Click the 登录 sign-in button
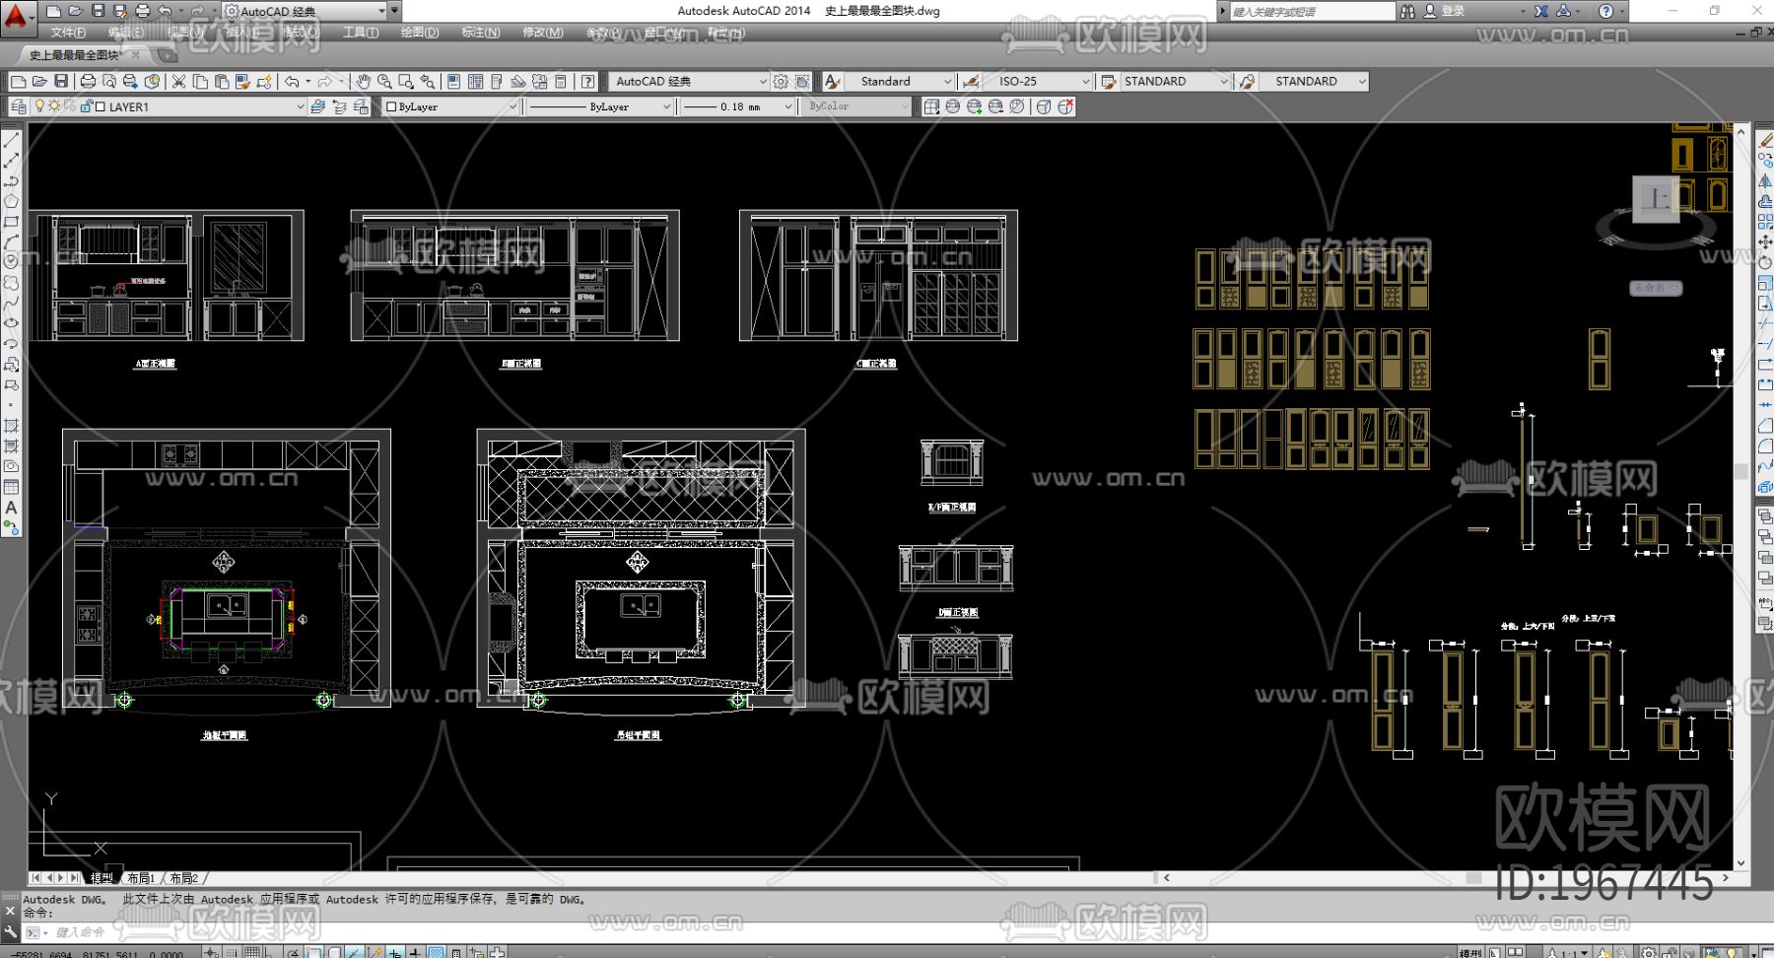1774x958 pixels. point(1453,11)
